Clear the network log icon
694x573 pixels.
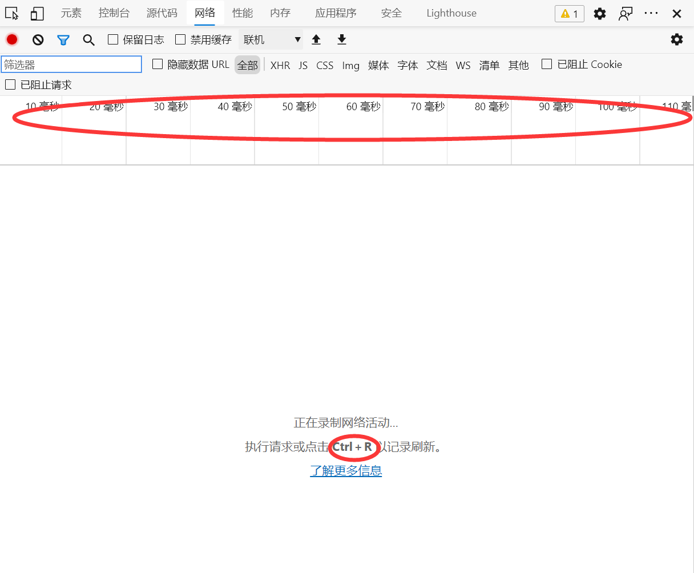tap(38, 39)
